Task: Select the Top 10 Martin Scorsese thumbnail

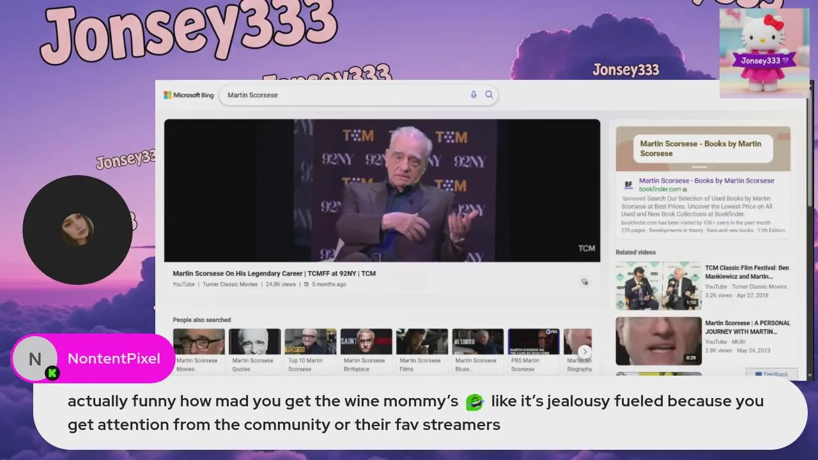Action: [x=310, y=342]
